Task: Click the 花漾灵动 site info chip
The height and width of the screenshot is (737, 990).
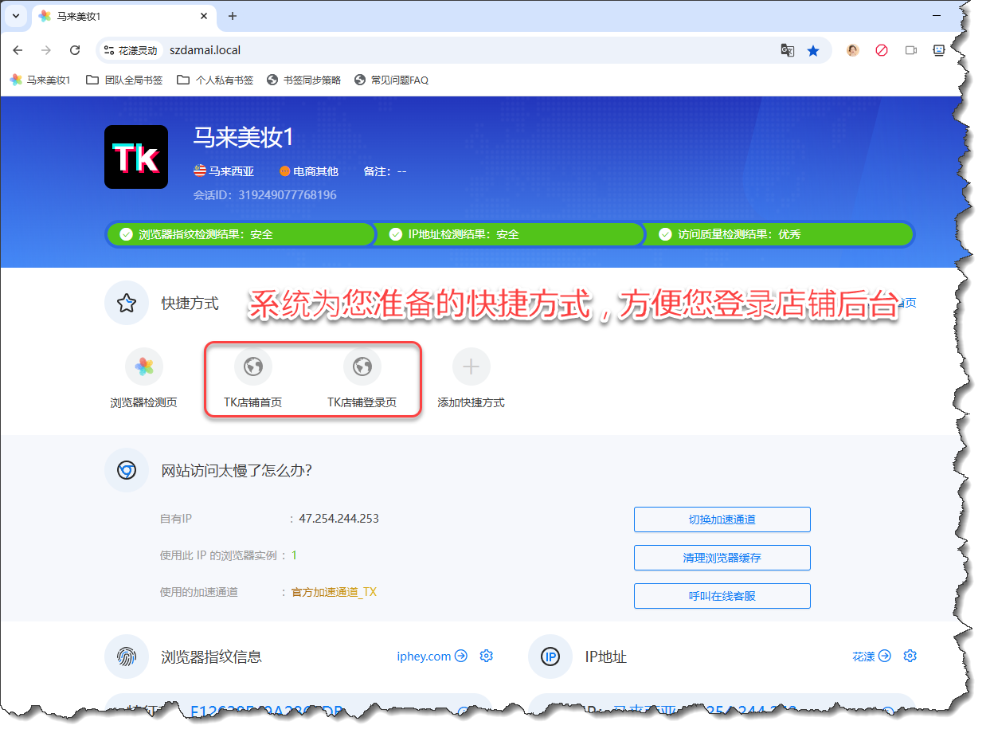Action: 131,50
